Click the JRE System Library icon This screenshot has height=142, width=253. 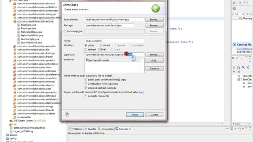point(11,121)
